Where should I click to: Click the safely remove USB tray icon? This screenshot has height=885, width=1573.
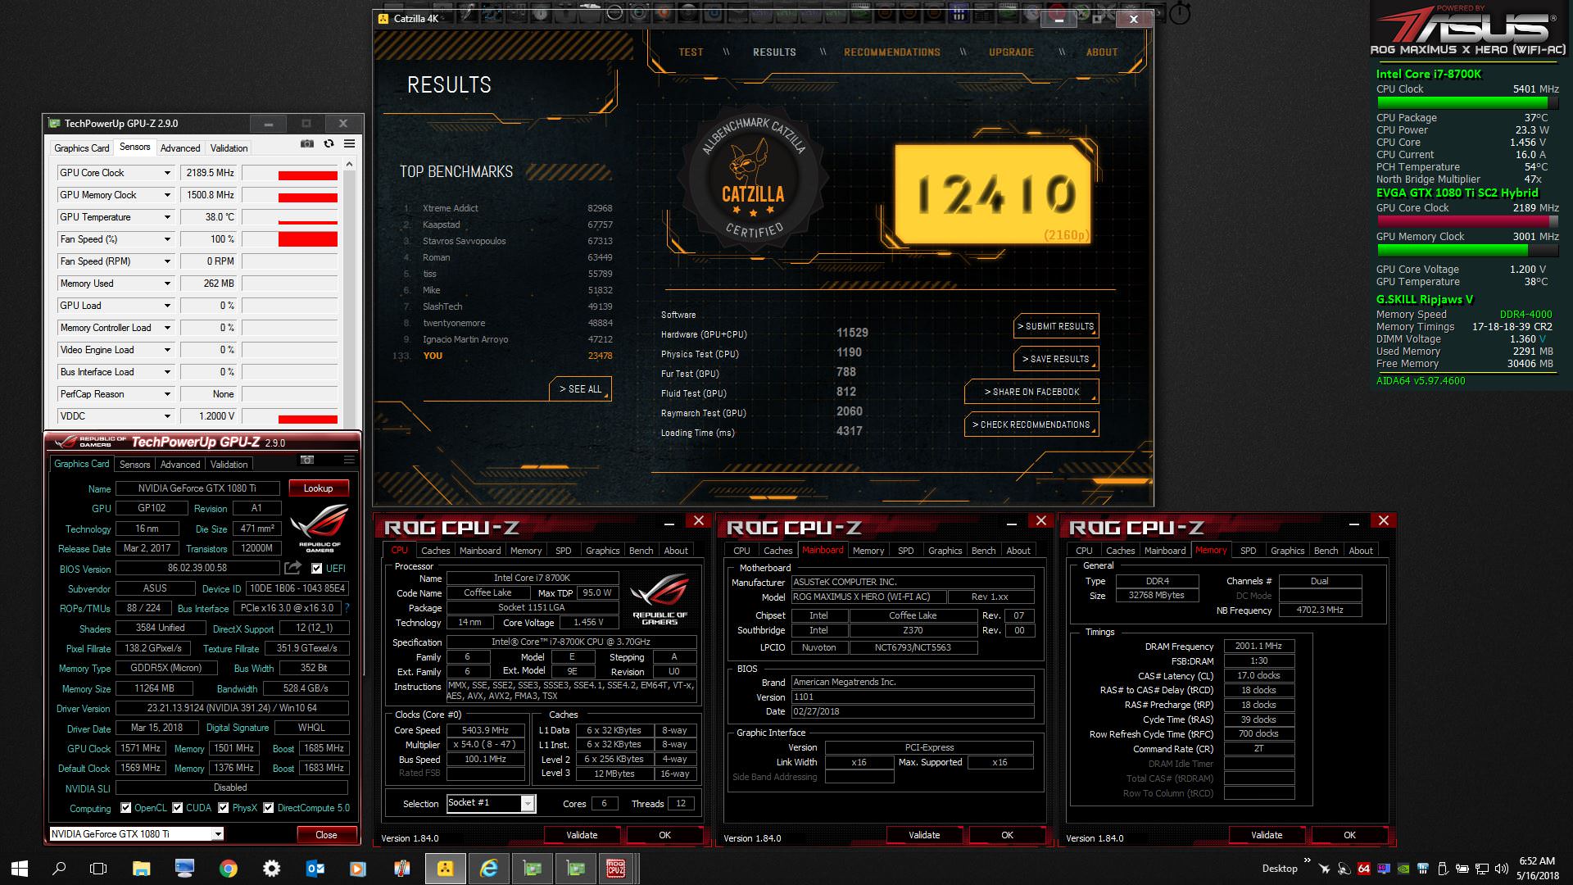(x=1444, y=869)
